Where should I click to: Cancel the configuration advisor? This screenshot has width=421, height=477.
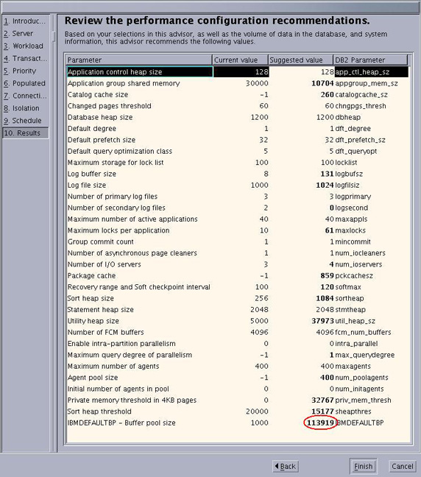click(x=402, y=466)
